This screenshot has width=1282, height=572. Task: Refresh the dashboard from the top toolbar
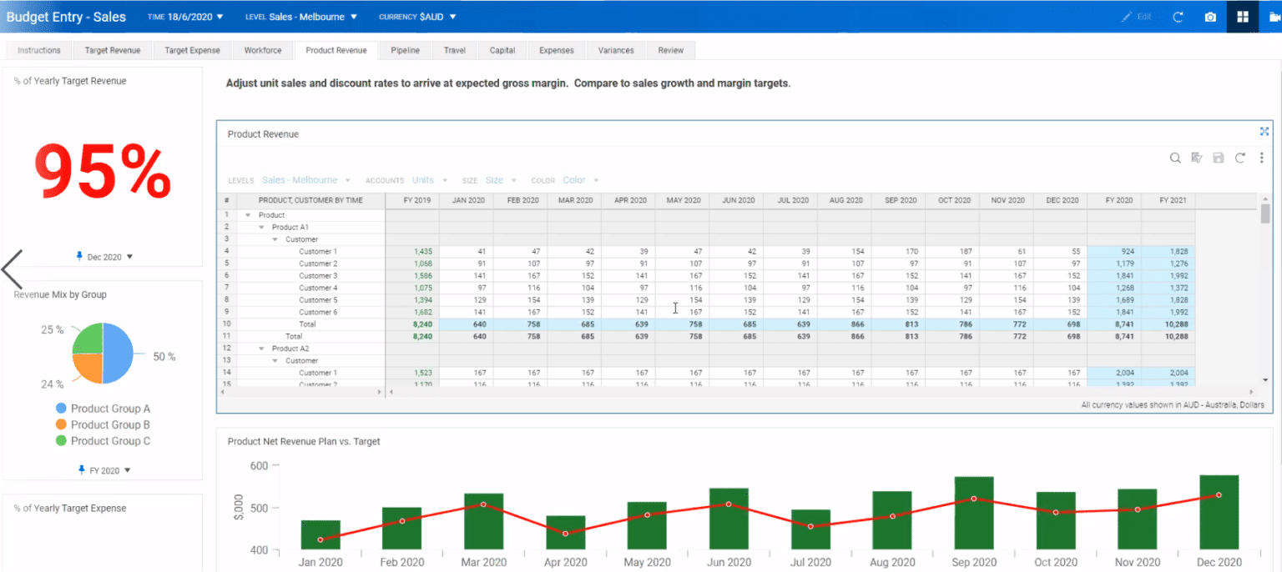[x=1178, y=16]
